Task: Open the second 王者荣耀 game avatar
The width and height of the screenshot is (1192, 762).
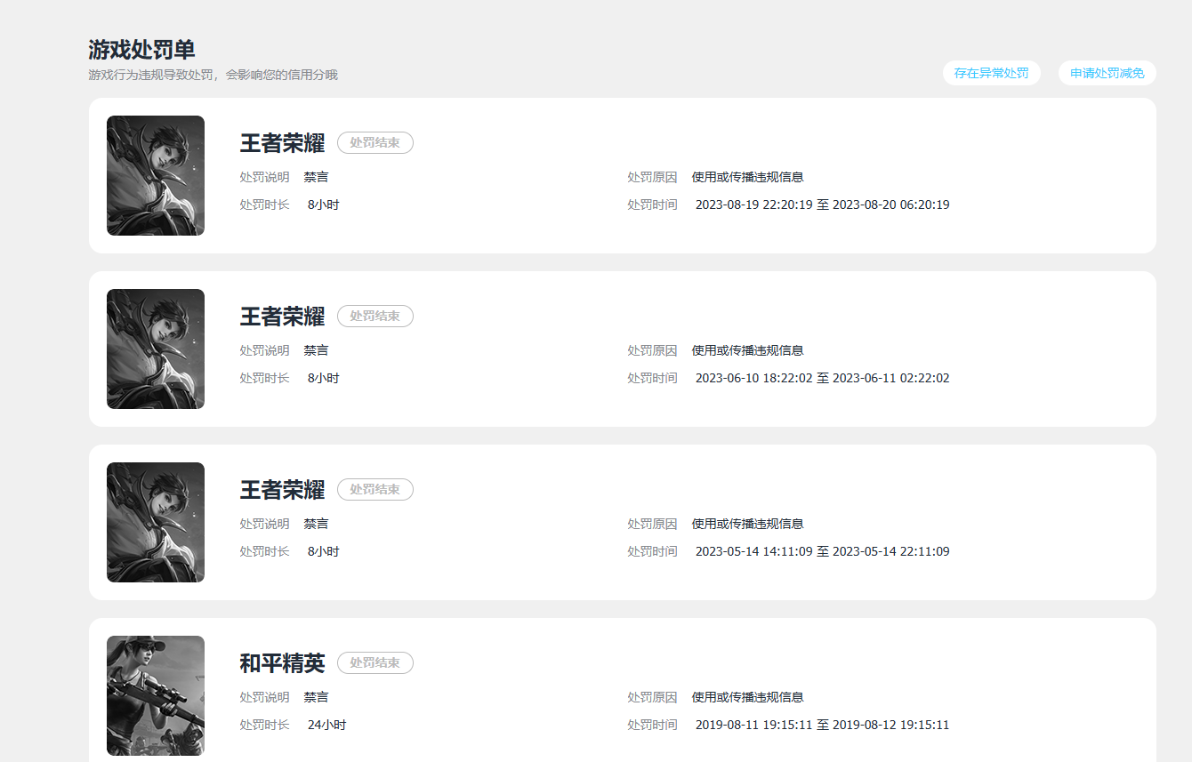Action: (x=155, y=349)
